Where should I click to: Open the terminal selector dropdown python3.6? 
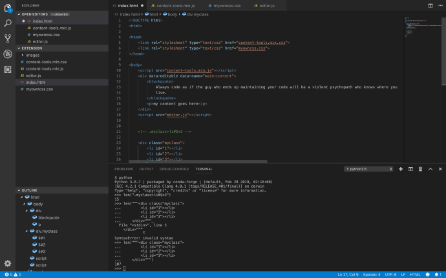pyautogui.click(x=368, y=169)
